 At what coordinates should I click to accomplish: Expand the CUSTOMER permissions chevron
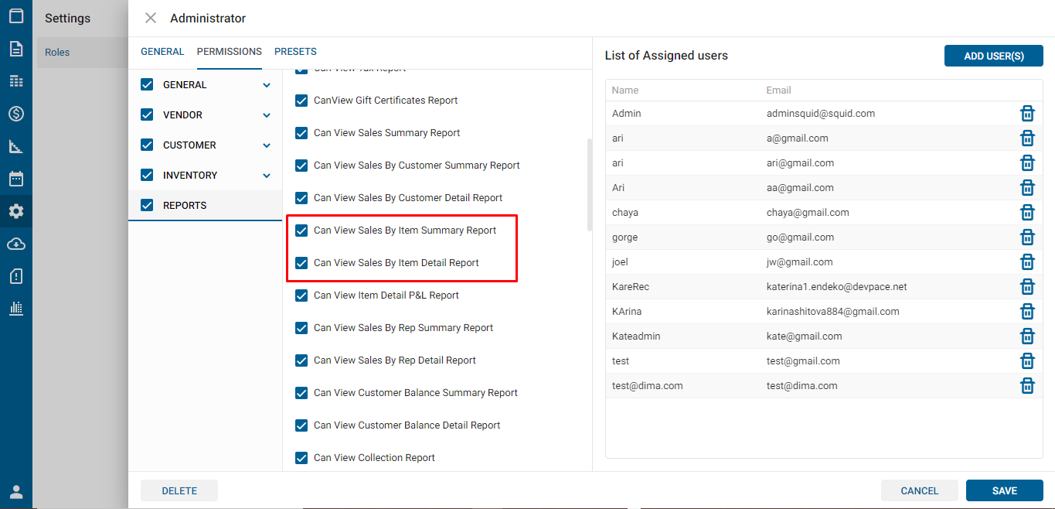coord(267,145)
